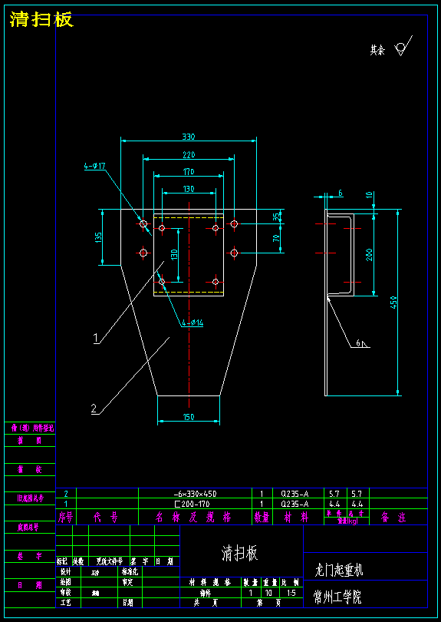Screen dimensions: 441x622
Task: Click the 共 页 sheet count label
Action: point(206,603)
